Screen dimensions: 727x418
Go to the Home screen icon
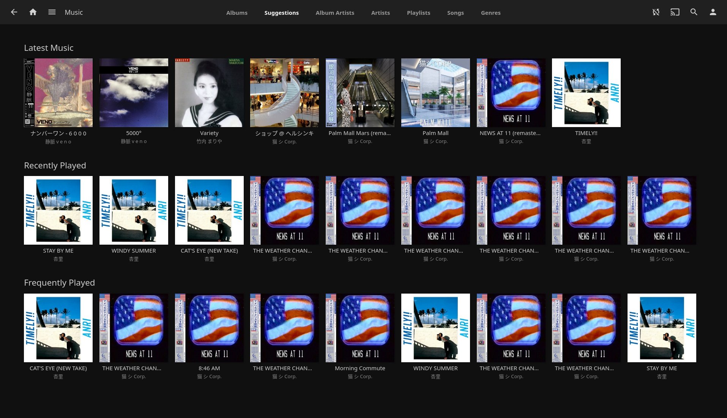point(33,12)
